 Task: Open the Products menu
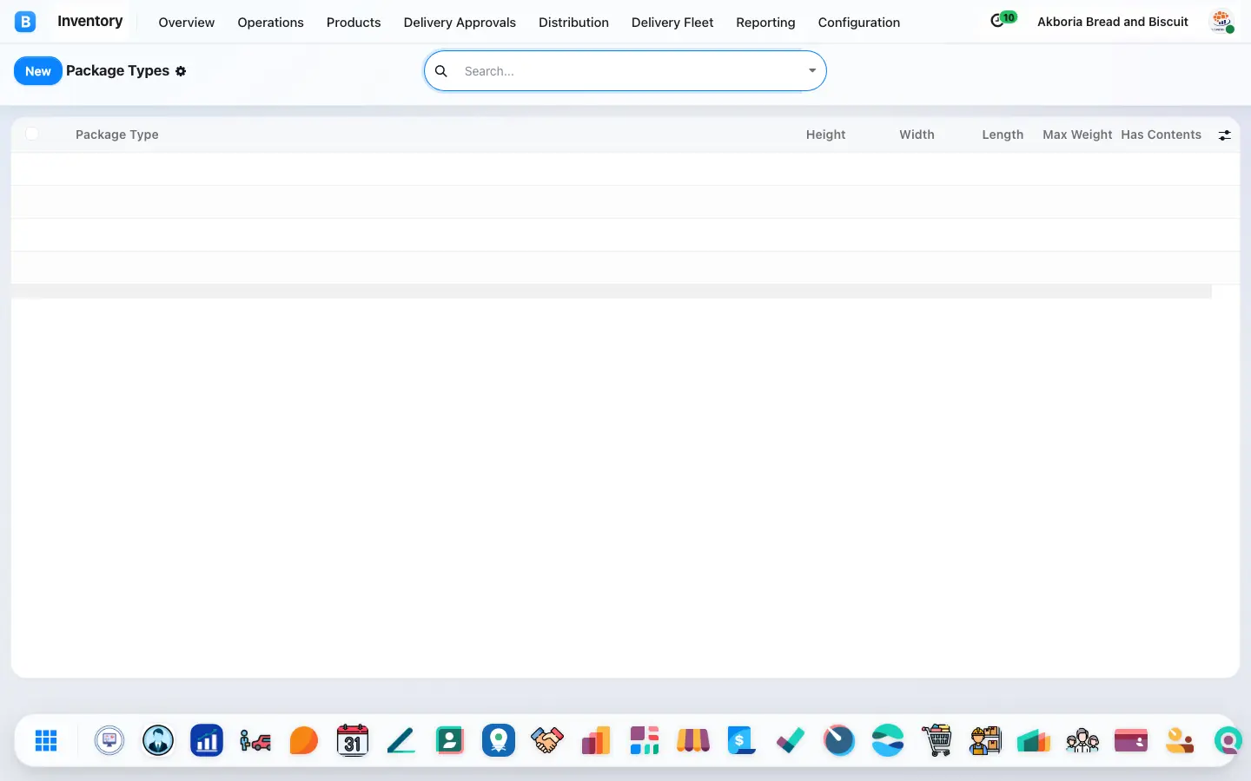(354, 23)
